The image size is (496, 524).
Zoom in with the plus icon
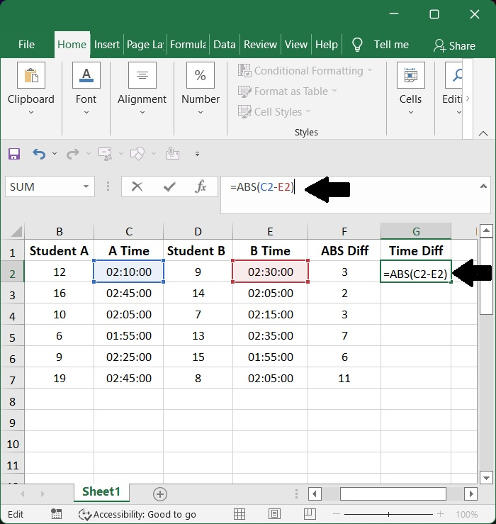pyautogui.click(x=441, y=514)
